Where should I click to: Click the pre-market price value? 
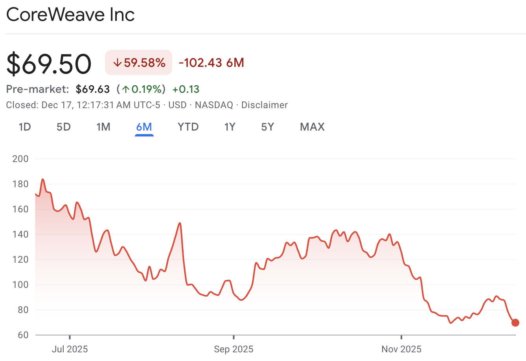(x=93, y=89)
